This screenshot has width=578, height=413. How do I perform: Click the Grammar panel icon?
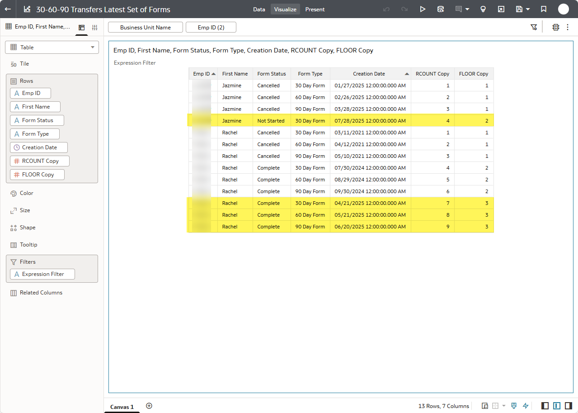[x=82, y=28]
